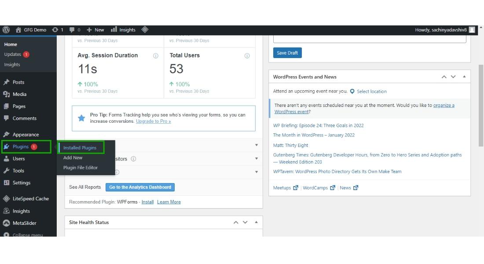
Task: Click the New content plus button
Action: pos(95,29)
